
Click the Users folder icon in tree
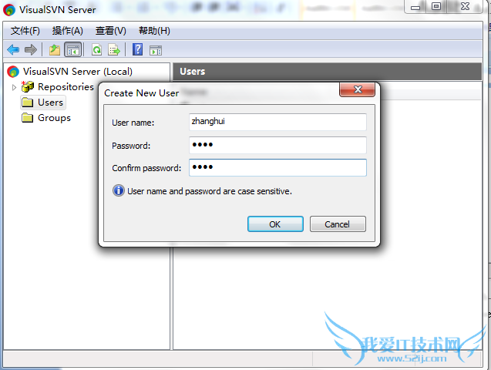[x=28, y=102]
